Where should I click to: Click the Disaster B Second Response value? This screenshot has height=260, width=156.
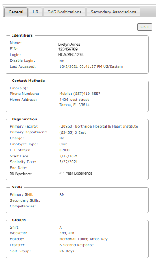click(76, 245)
